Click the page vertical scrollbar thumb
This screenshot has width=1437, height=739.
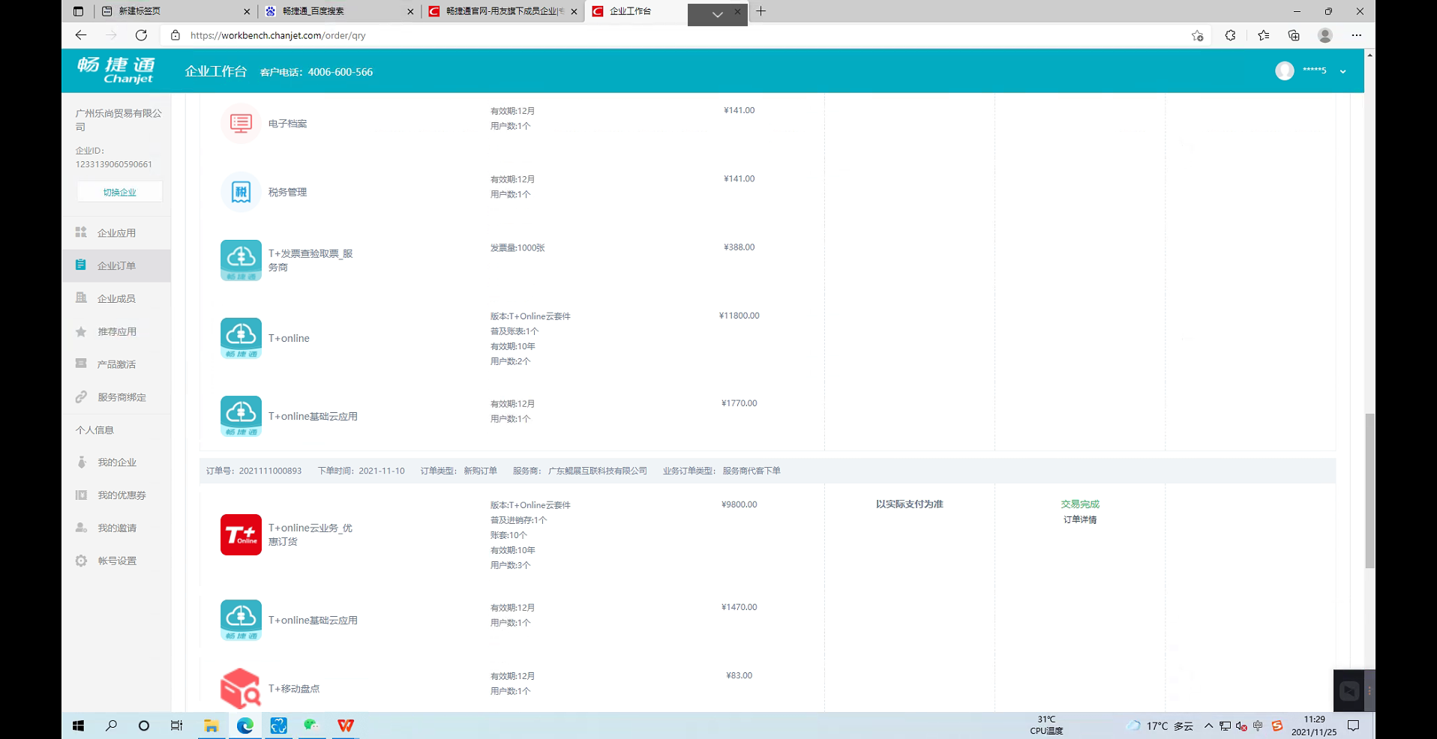point(1369,490)
